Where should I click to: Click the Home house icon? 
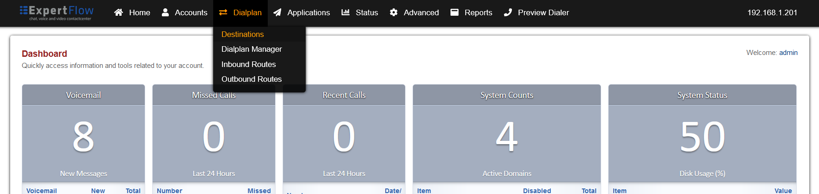tap(119, 12)
